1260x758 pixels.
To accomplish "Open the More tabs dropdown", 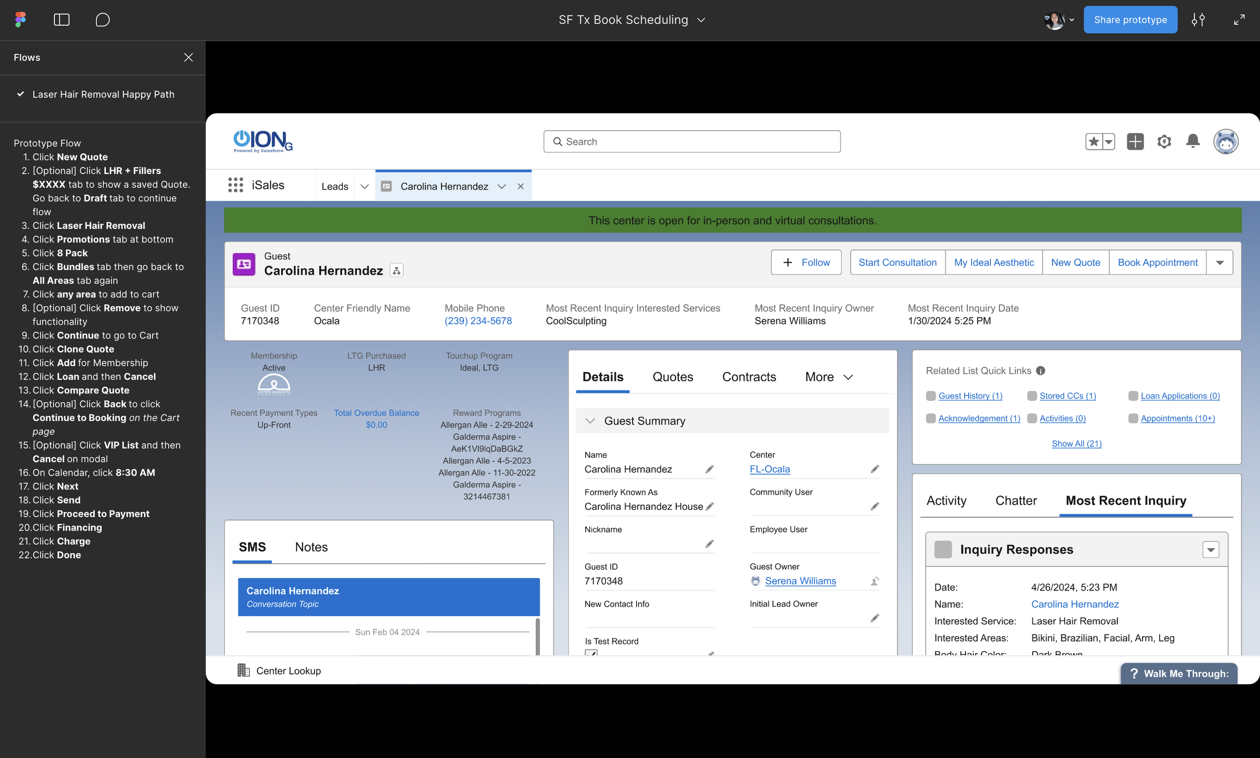I will [x=829, y=377].
